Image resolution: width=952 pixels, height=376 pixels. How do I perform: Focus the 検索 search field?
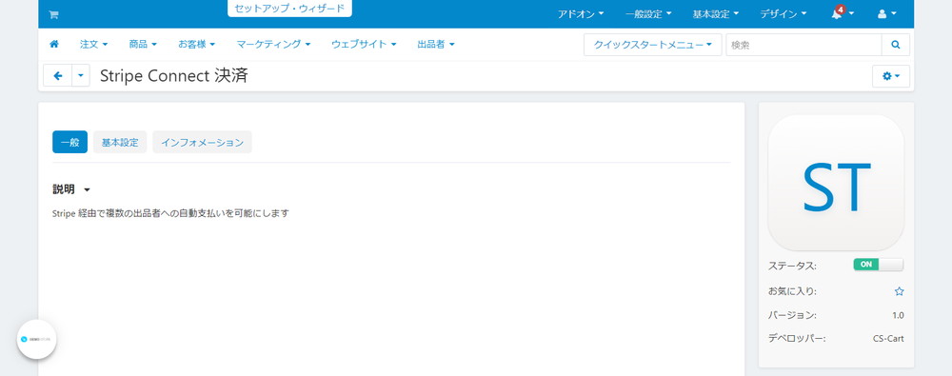803,45
